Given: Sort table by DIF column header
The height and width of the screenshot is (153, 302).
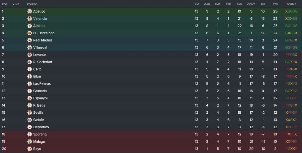Looking at the screenshot, I should [x=263, y=4].
